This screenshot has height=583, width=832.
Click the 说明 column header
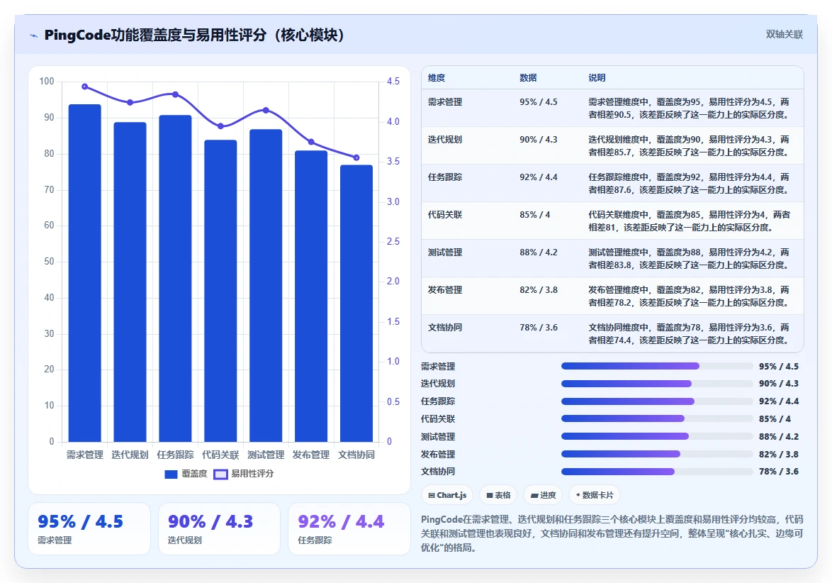(597, 77)
